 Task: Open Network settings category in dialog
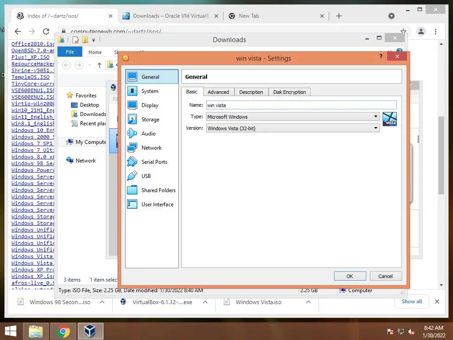tap(152, 148)
